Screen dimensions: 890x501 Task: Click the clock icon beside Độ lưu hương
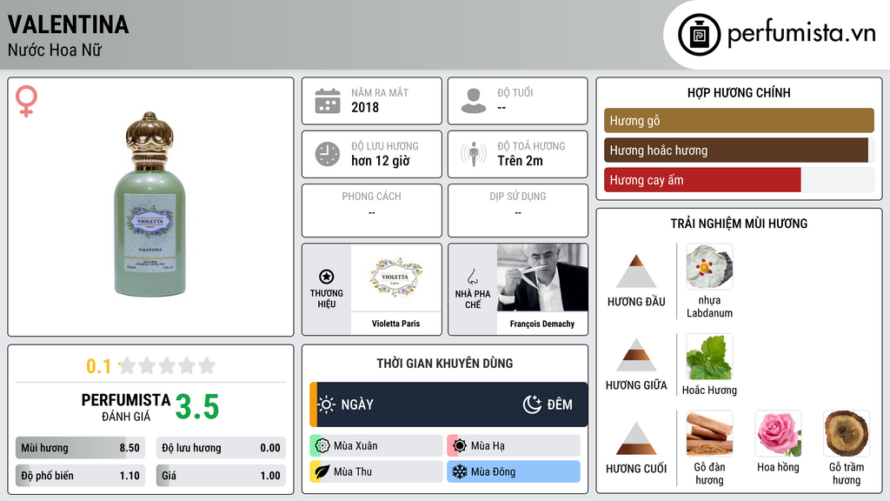tap(328, 154)
